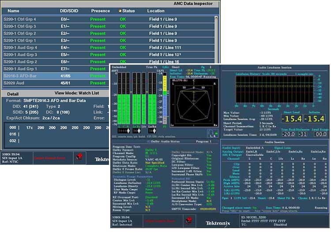Image resolution: width=331 pixels, height=233 pixels.
Task: Click the Exp/Act Chksum value 2ca / 2ca
Action: point(51,118)
